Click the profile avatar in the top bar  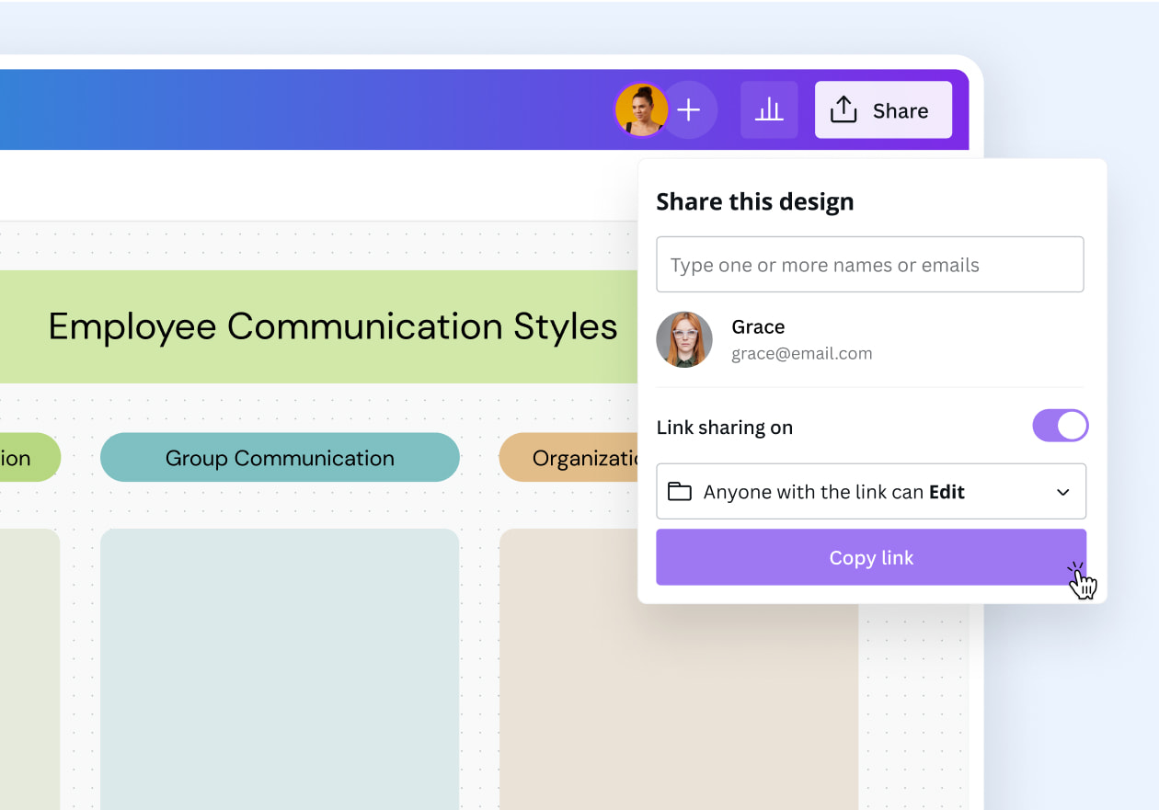point(641,109)
